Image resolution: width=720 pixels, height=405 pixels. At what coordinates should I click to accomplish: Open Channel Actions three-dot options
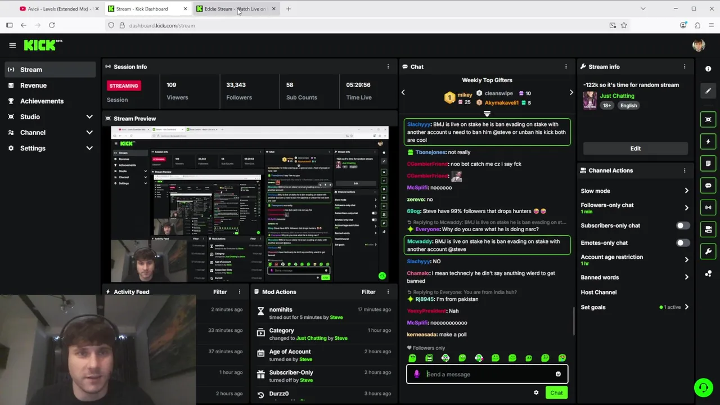(x=685, y=170)
